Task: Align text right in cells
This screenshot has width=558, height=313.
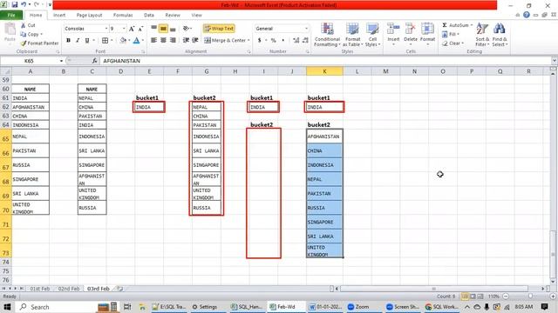Action: click(x=173, y=41)
